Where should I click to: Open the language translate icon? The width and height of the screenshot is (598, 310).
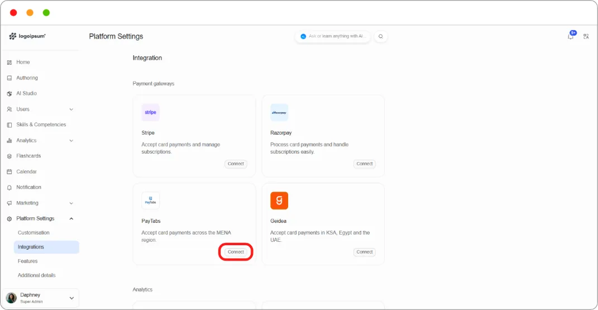(x=586, y=36)
